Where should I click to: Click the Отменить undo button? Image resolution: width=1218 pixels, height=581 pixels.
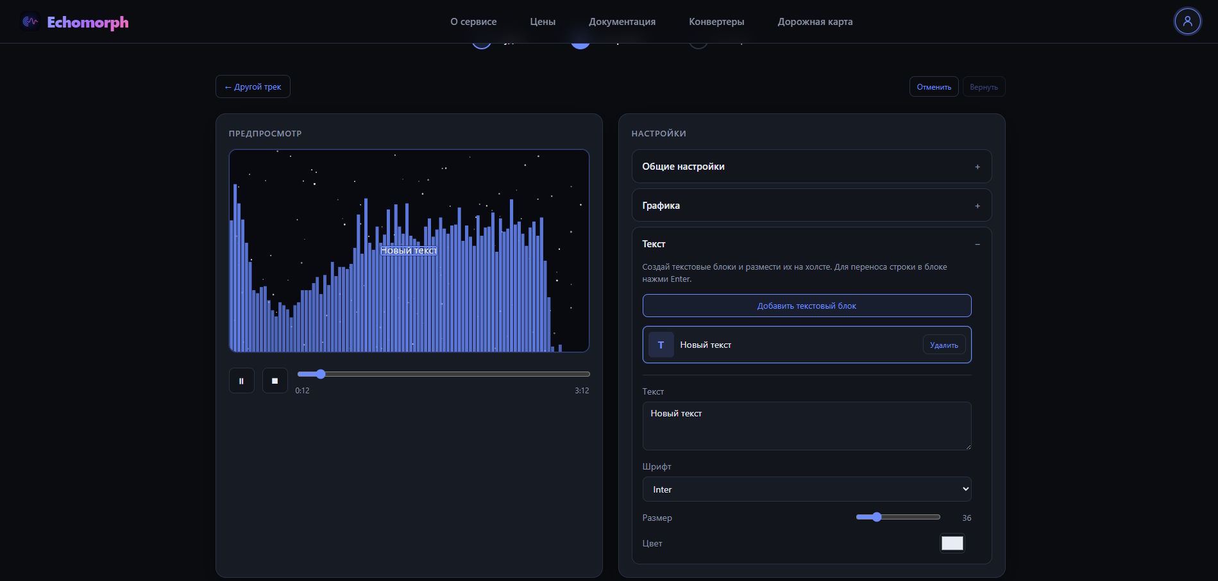click(934, 86)
